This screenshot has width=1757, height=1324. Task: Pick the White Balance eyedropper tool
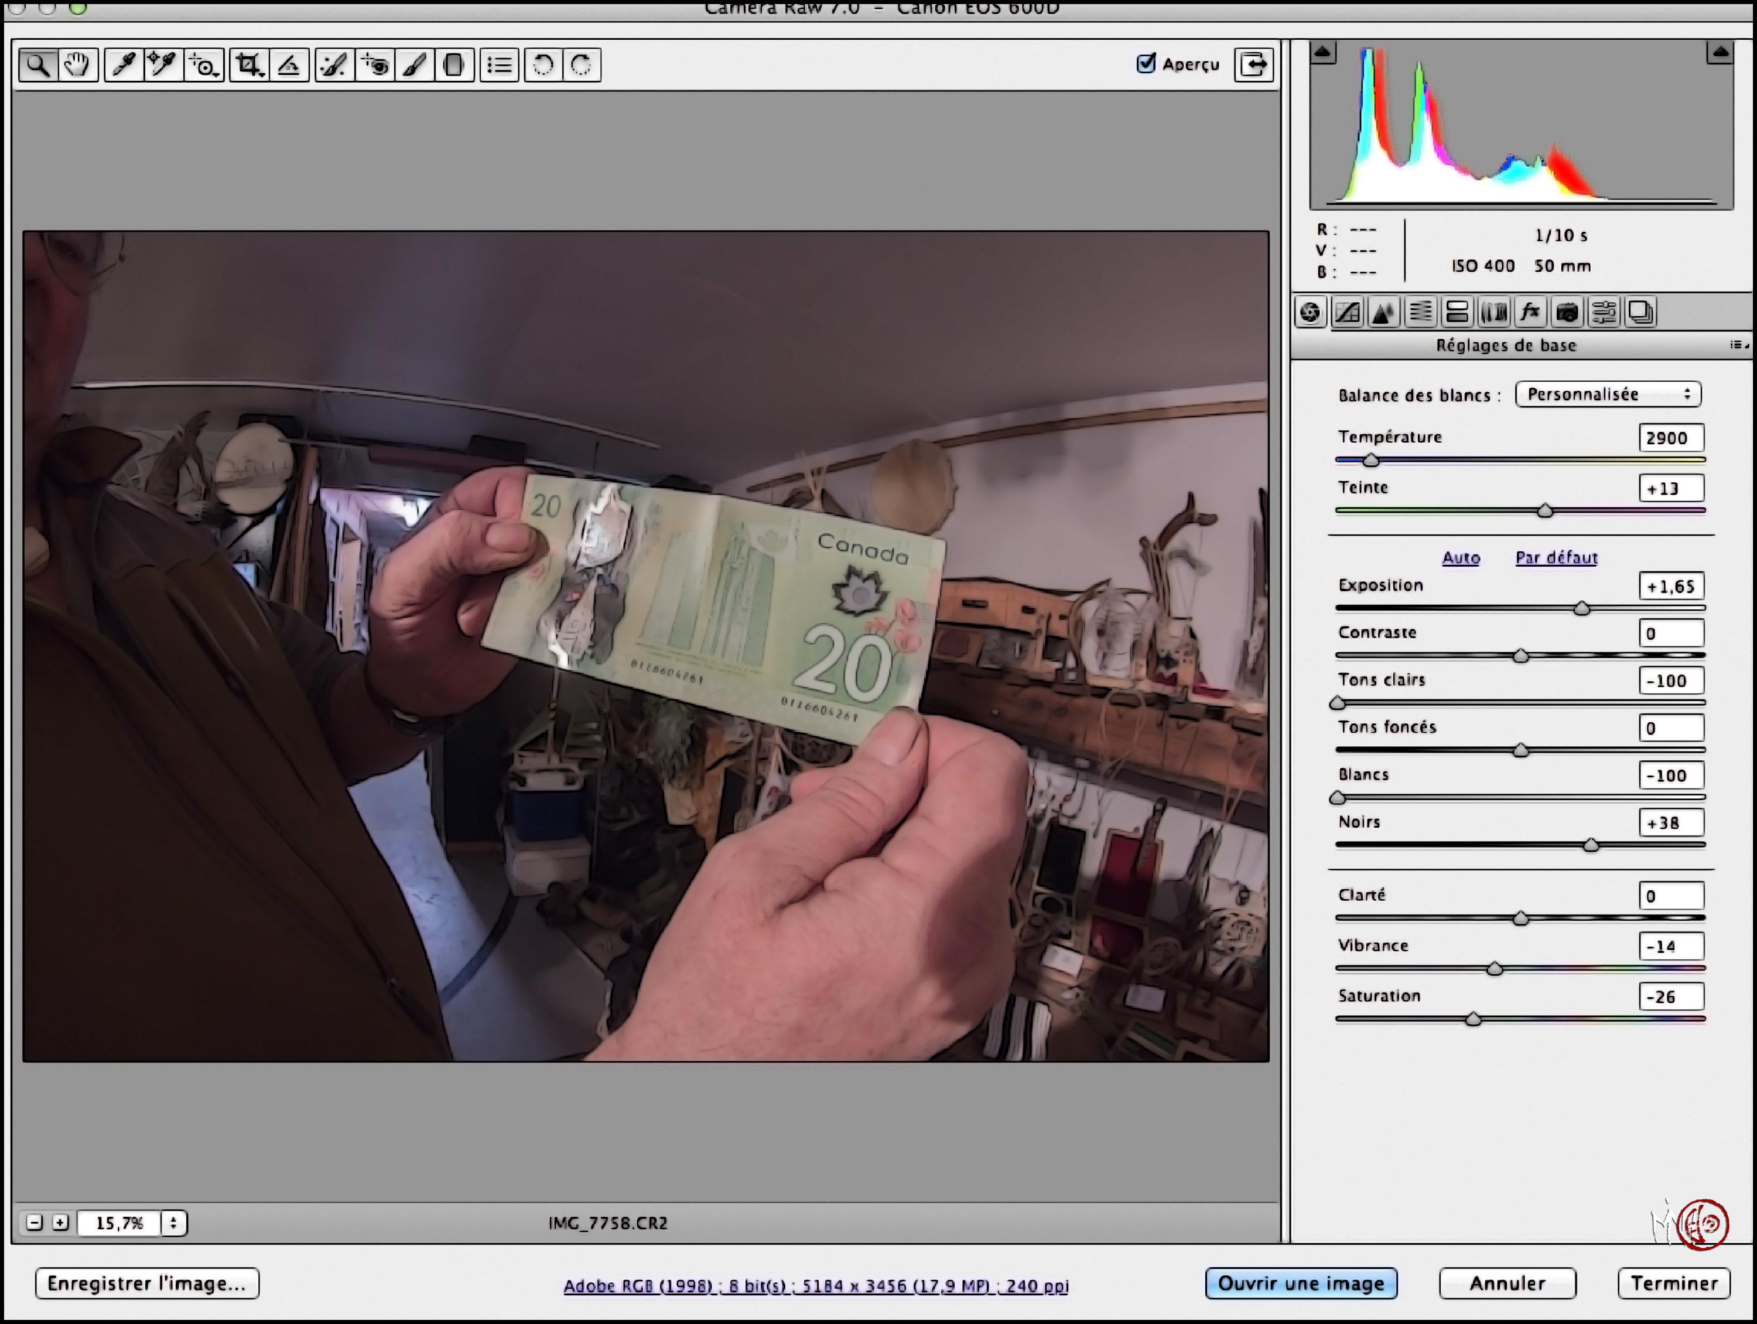124,64
